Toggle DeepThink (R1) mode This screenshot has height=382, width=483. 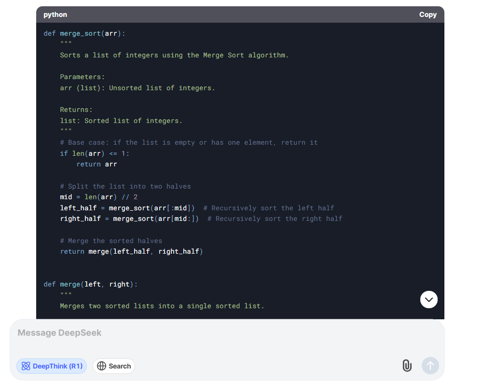pos(52,366)
